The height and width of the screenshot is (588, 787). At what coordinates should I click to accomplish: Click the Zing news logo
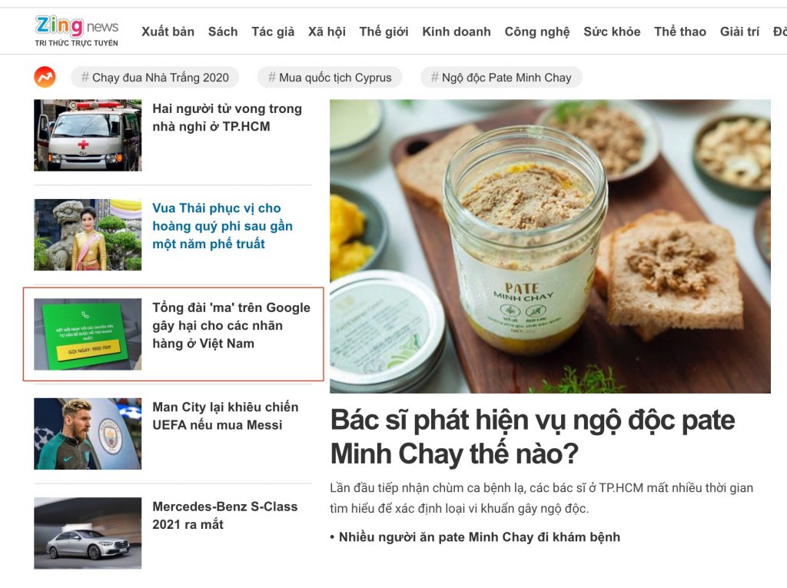[76, 31]
